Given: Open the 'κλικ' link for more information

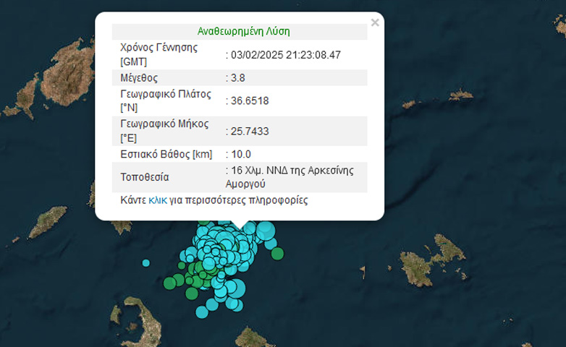Looking at the screenshot, I should pyautogui.click(x=157, y=200).
